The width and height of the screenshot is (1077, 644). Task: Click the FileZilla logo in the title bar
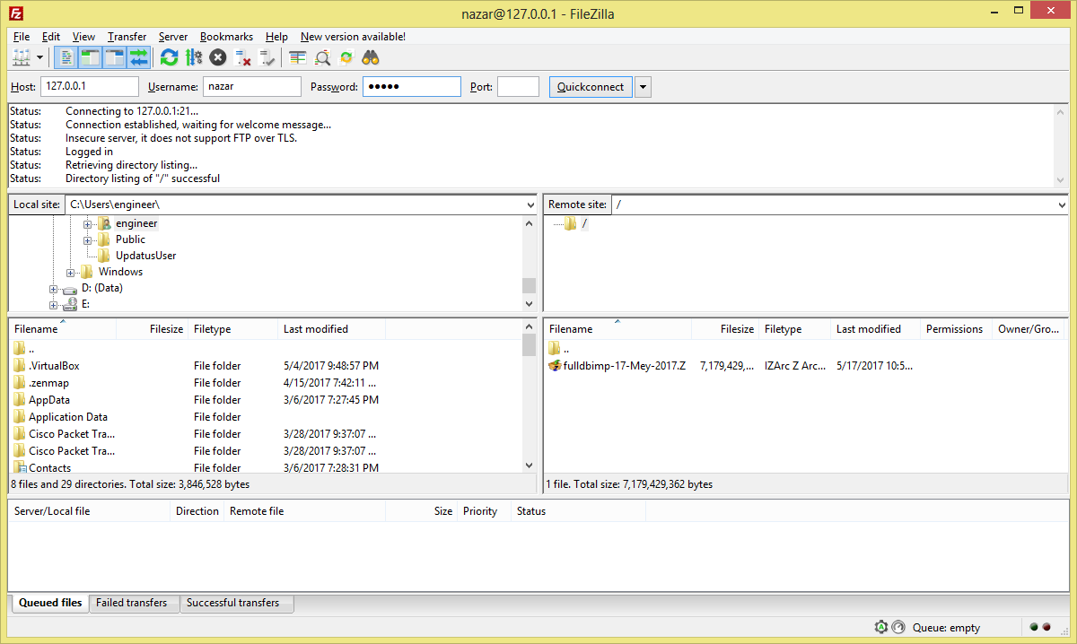pos(15,13)
